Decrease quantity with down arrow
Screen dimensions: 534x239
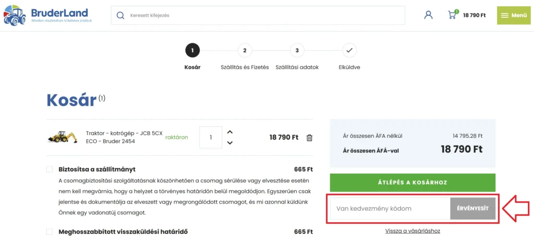[x=230, y=143]
